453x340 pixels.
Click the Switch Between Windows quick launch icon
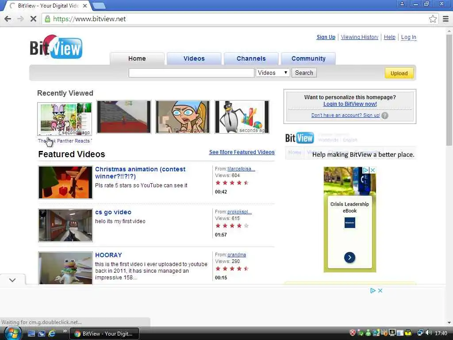coord(42,334)
